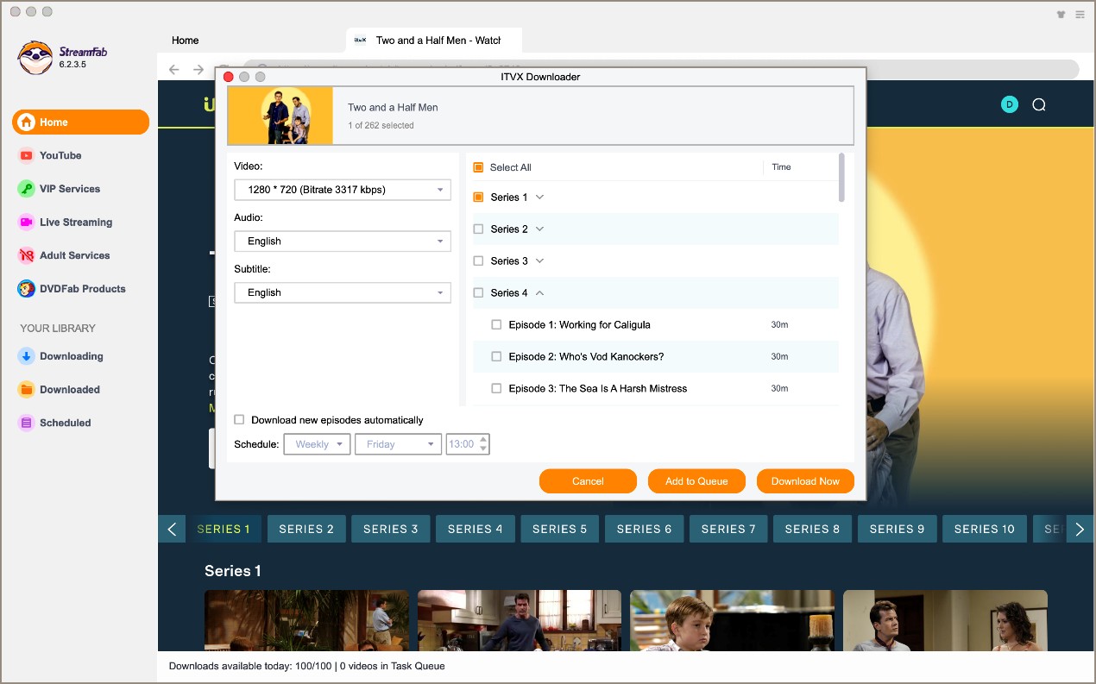Click Download Now button
Image resolution: width=1096 pixels, height=684 pixels.
(805, 481)
